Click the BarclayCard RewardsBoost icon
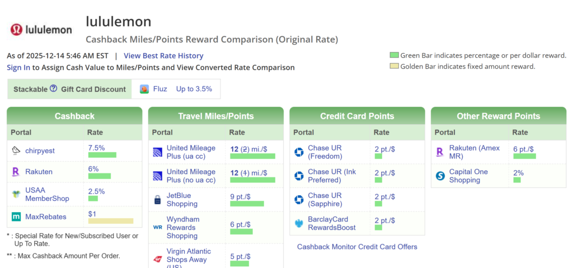The height and width of the screenshot is (268, 573). (x=299, y=223)
